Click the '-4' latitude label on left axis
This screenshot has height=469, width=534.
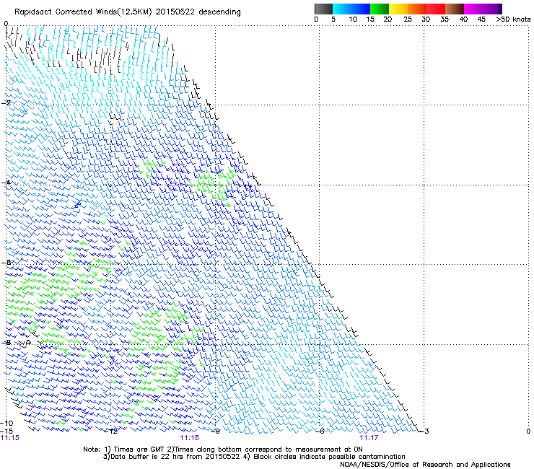pyautogui.click(x=6, y=183)
